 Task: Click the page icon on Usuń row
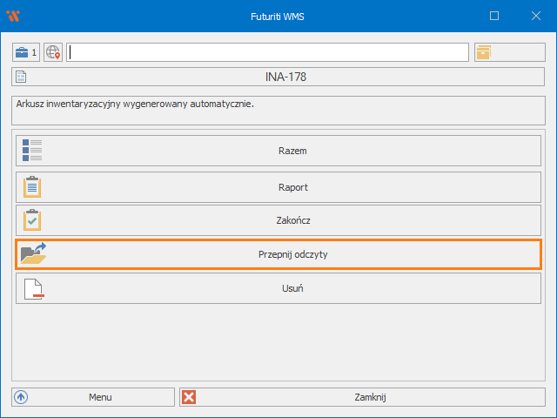[x=32, y=288]
